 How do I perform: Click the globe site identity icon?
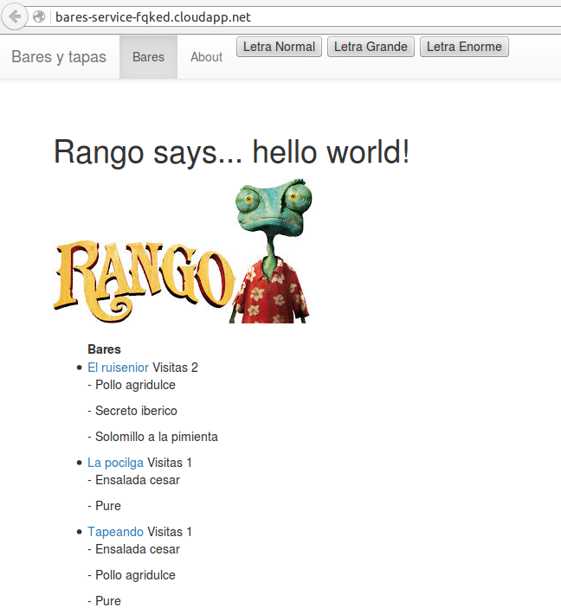tap(39, 17)
